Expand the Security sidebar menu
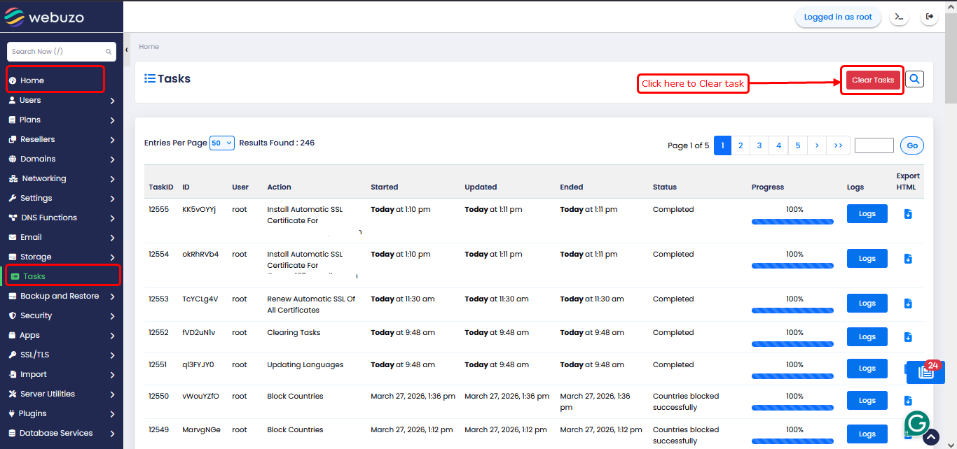Screen dimensions: 957x449 [x=62, y=315]
